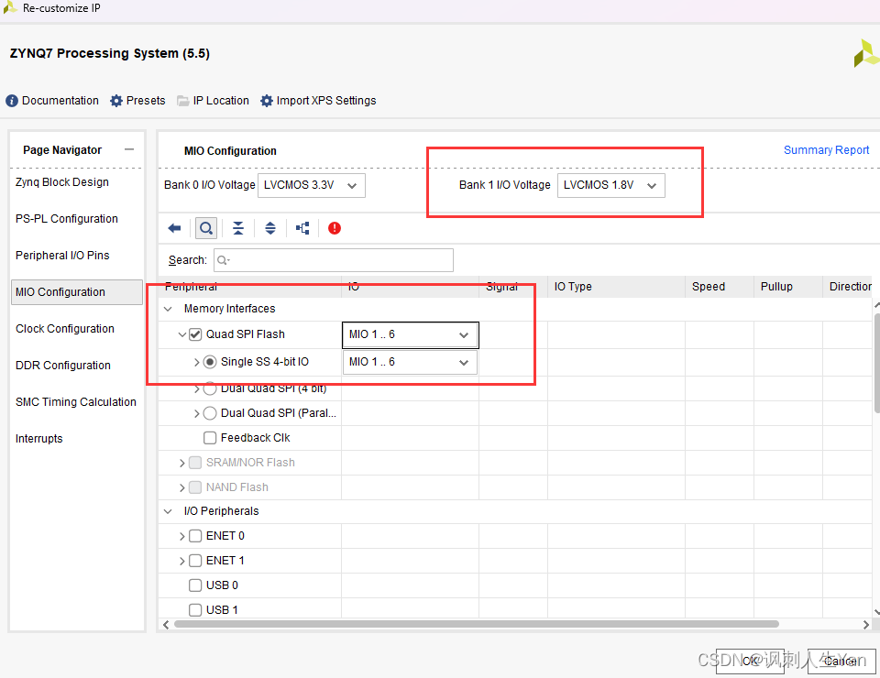This screenshot has width=880, height=678.
Task: Click the tree hierarchy toolbar icon
Action: click(x=302, y=228)
